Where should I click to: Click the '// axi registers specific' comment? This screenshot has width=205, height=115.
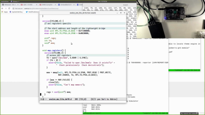(x=58, y=24)
